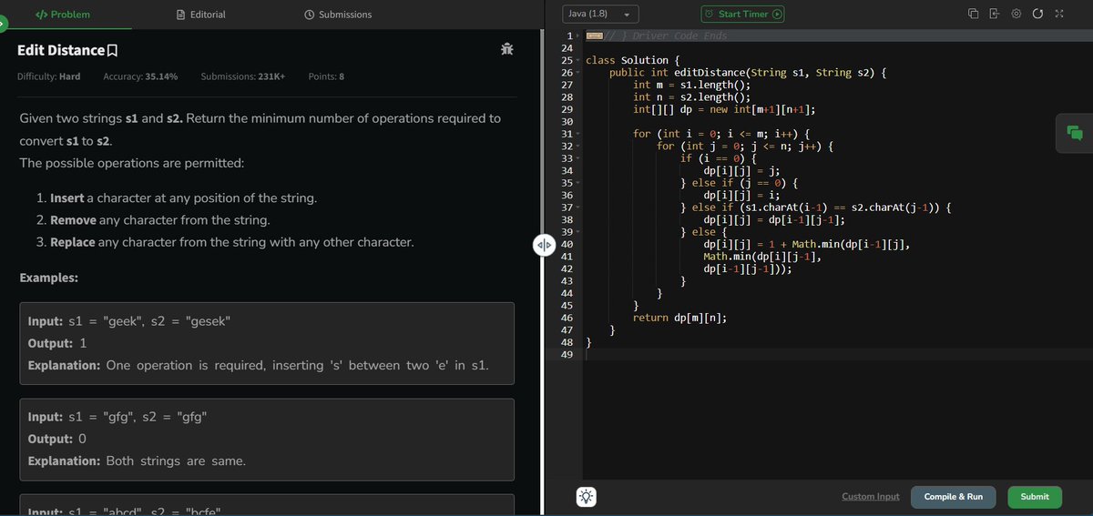Click line number 40 in the gutter
Viewport: 1093px width, 516px height.
(x=567, y=245)
